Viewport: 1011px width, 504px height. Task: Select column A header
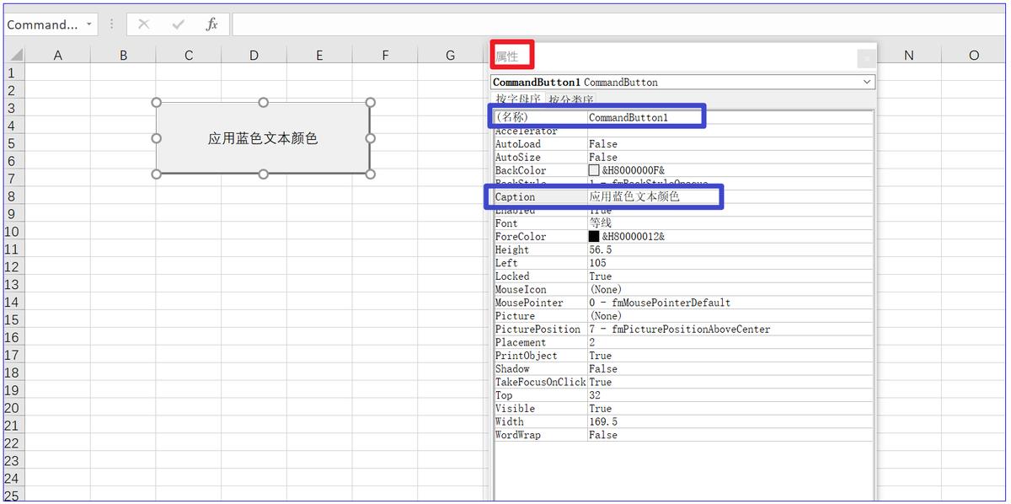pyautogui.click(x=58, y=56)
